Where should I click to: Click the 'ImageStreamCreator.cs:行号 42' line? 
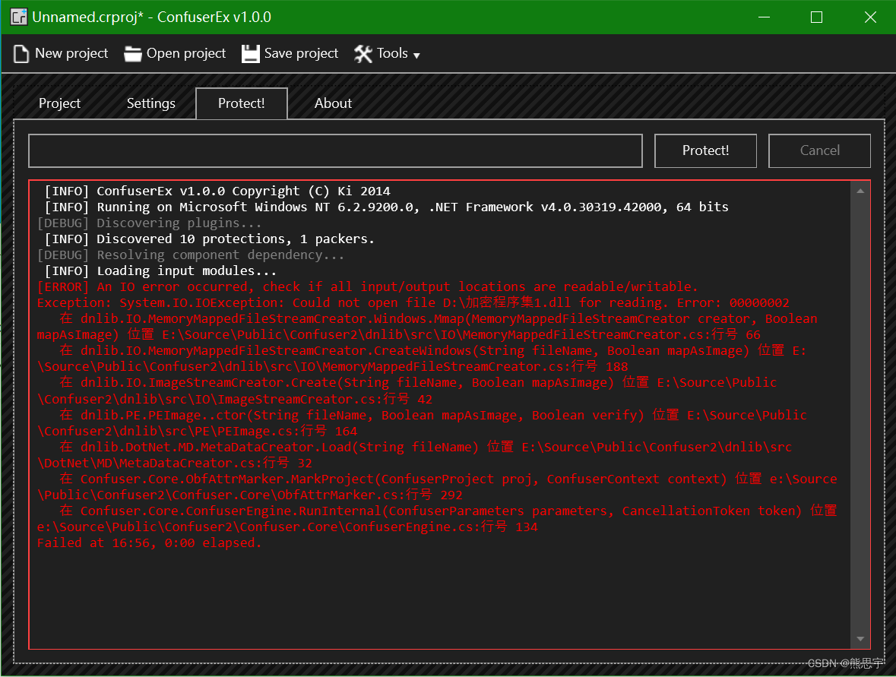coord(235,399)
